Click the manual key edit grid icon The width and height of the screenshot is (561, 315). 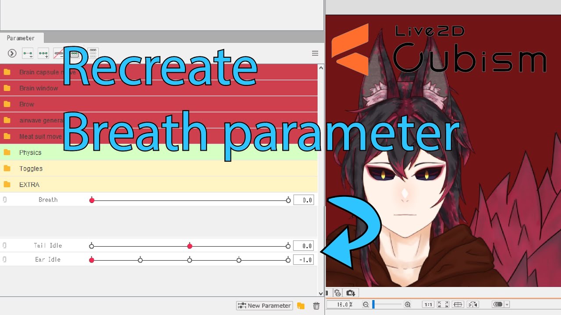click(x=93, y=53)
